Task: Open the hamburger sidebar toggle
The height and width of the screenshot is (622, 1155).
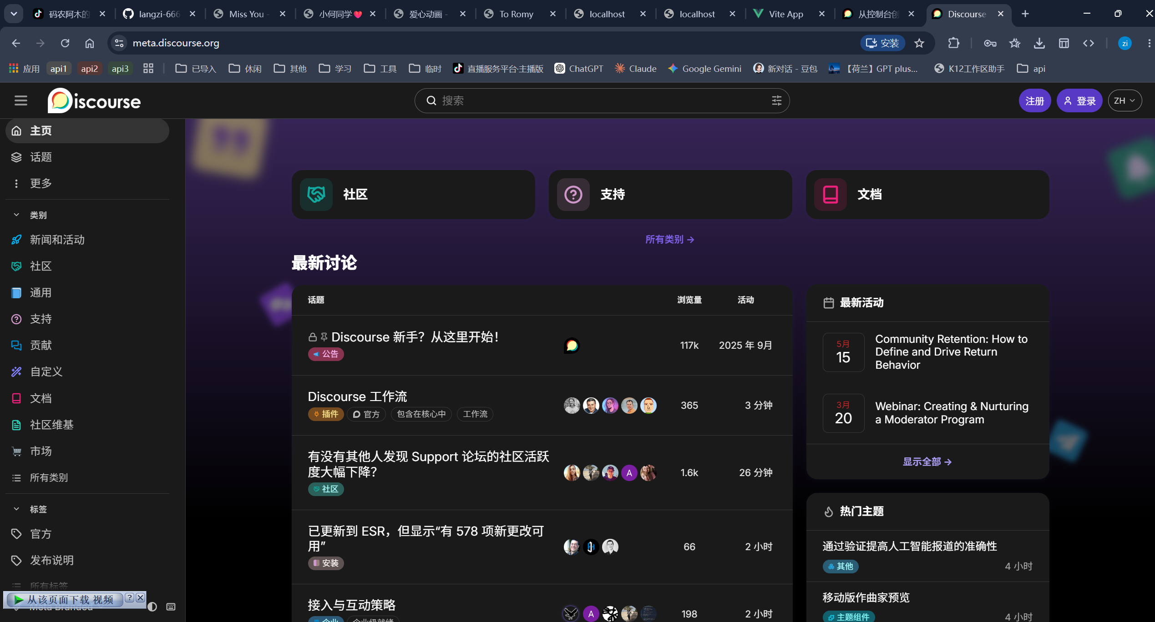Action: point(21,100)
